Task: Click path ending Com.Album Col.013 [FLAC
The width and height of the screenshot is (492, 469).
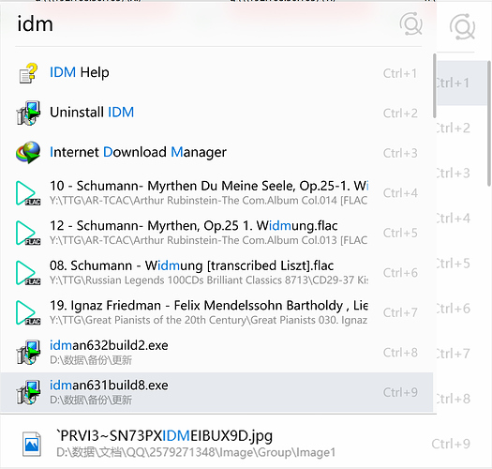Action: pos(209,240)
